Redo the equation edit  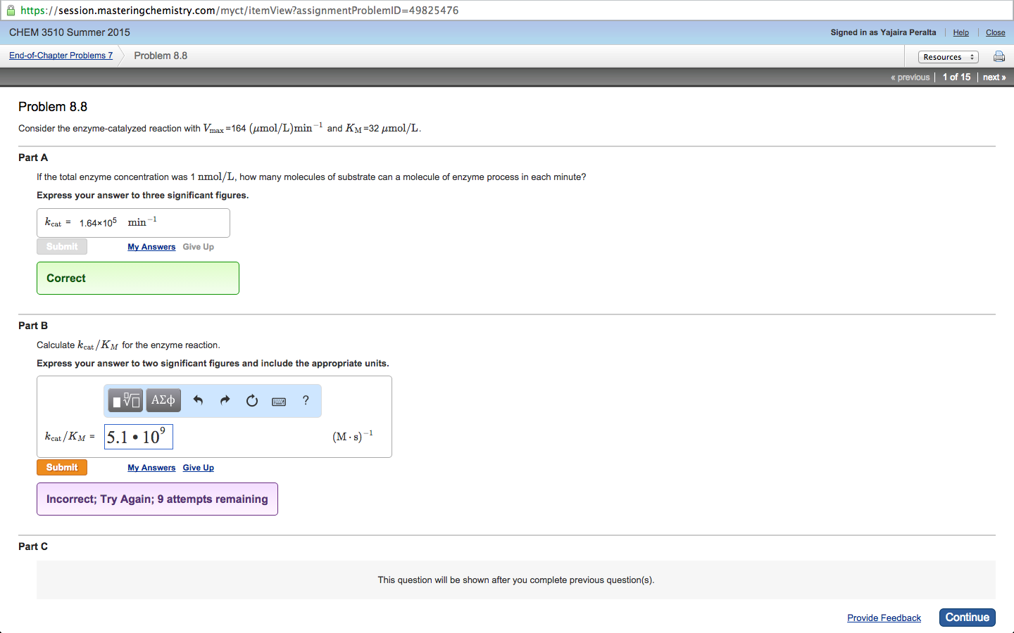point(224,399)
